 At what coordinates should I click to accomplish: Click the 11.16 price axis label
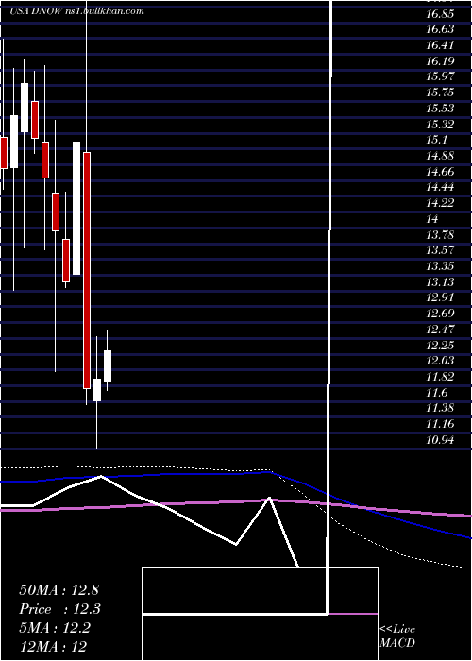point(440,424)
